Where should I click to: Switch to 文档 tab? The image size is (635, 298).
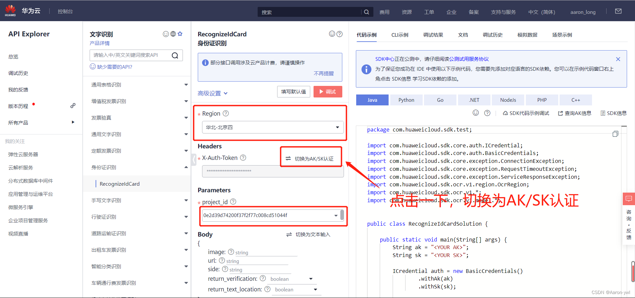pyautogui.click(x=463, y=35)
